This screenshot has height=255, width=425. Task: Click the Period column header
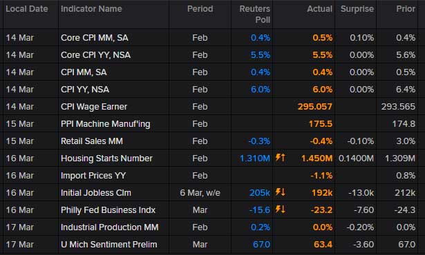click(200, 9)
